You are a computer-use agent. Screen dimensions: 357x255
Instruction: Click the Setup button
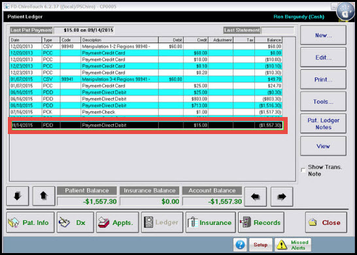tap(261, 245)
